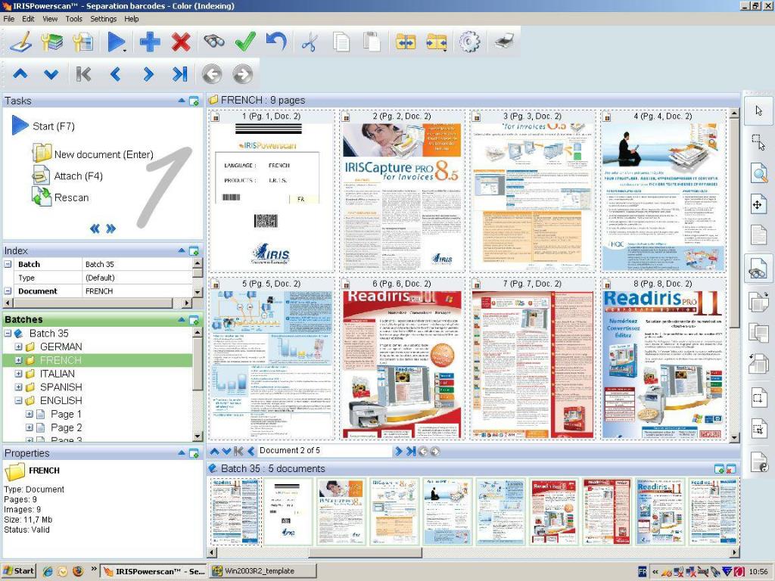Viewport: 775px width, 581px height.
Task: Open the Edit menu
Action: [28, 19]
